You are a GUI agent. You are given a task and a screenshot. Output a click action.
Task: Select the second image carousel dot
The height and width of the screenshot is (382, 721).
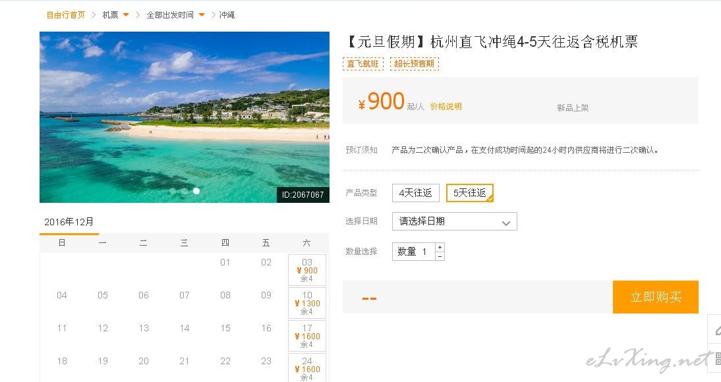pos(185,191)
